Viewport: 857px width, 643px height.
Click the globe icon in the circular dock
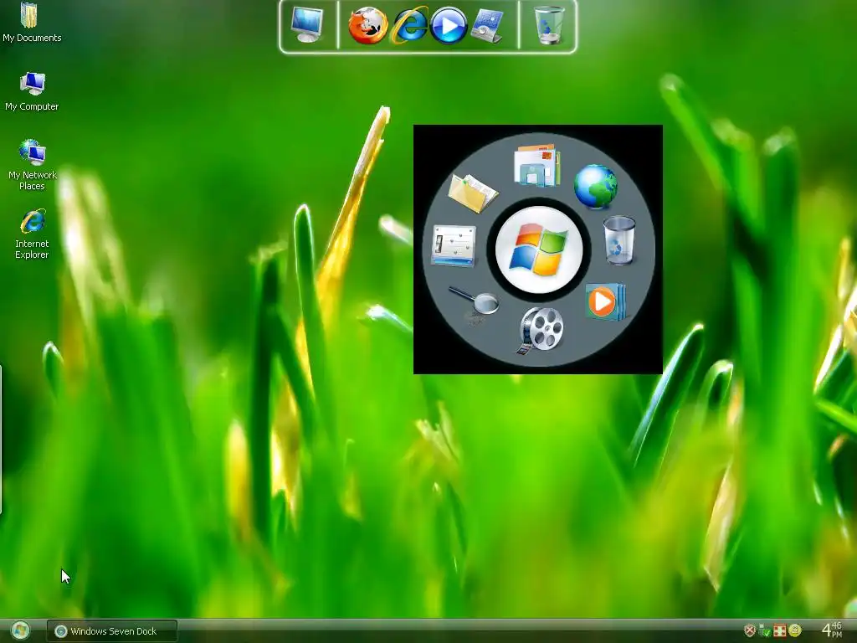click(596, 187)
